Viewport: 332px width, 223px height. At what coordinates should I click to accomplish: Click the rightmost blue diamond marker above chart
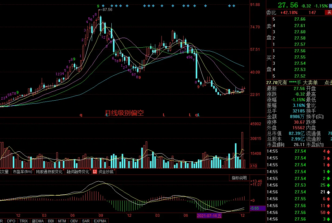pyautogui.click(x=234, y=6)
